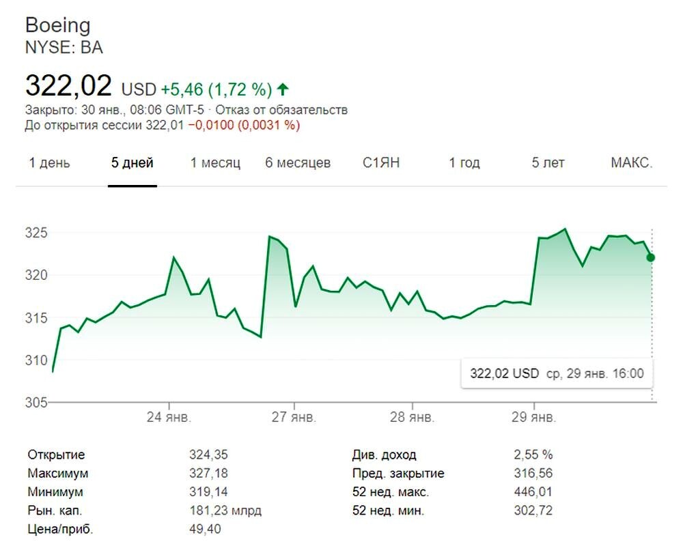Open the С1ЯН year-to-date tab
Screen dimensions: 683x546
pos(381,163)
